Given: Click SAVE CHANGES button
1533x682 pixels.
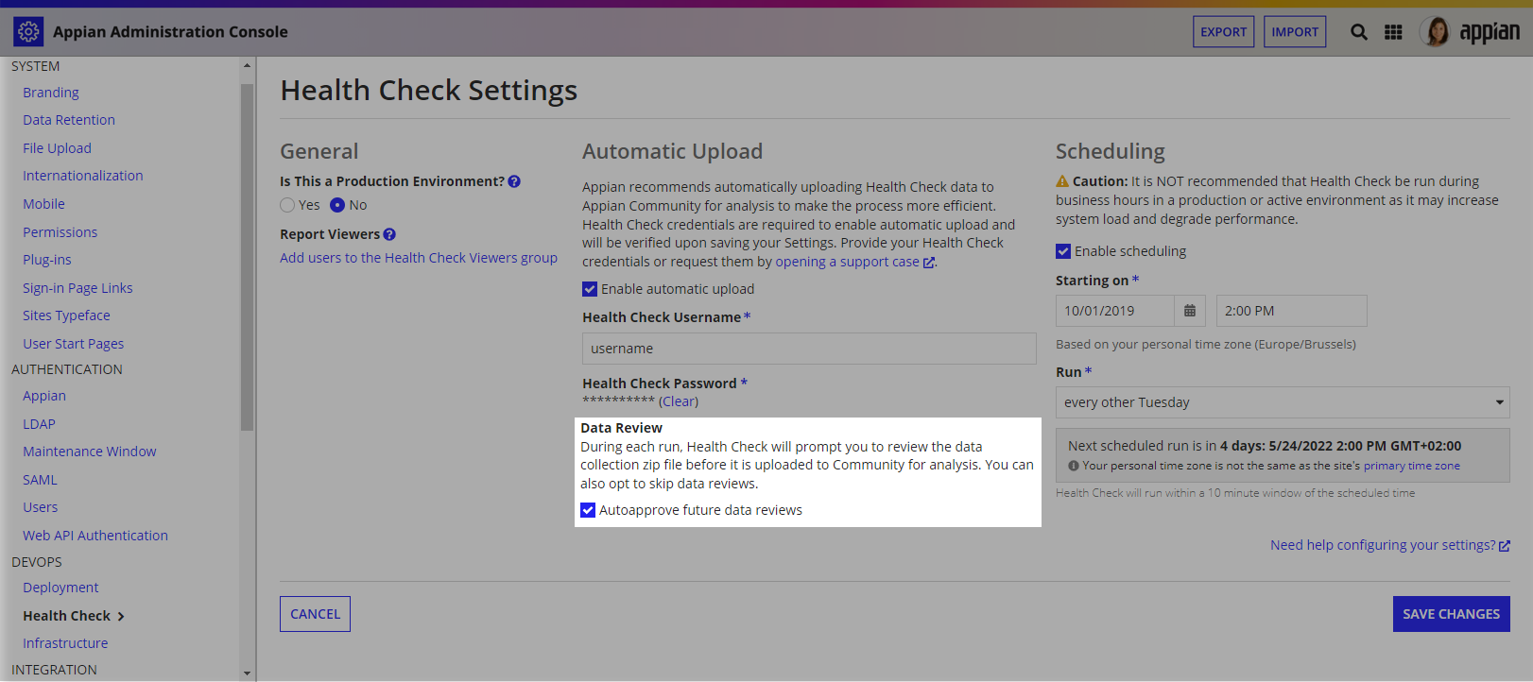Looking at the screenshot, I should point(1451,614).
